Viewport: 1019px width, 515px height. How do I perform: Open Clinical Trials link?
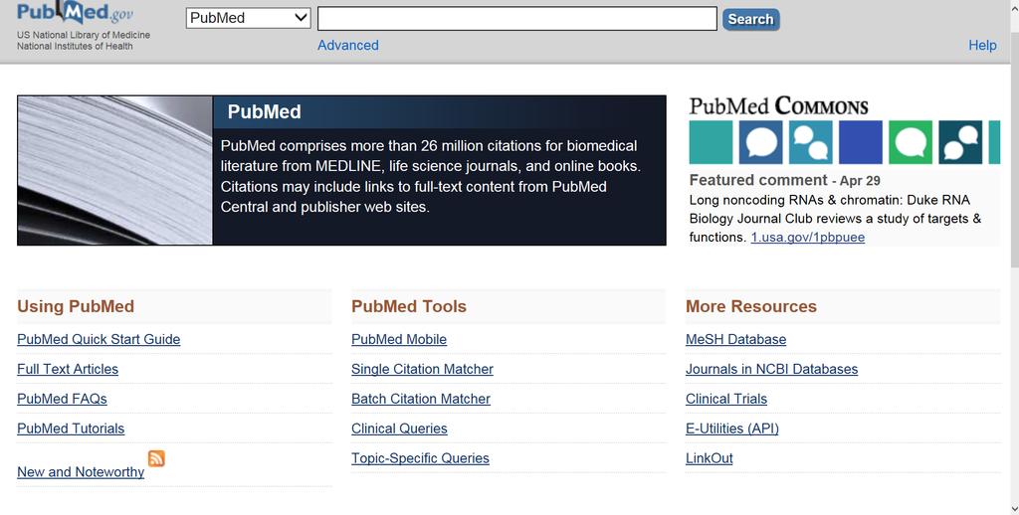click(726, 400)
